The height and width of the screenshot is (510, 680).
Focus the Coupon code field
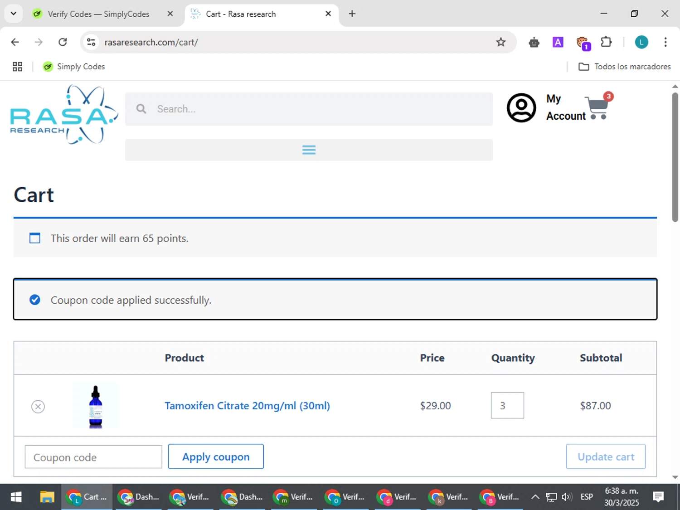pos(93,457)
